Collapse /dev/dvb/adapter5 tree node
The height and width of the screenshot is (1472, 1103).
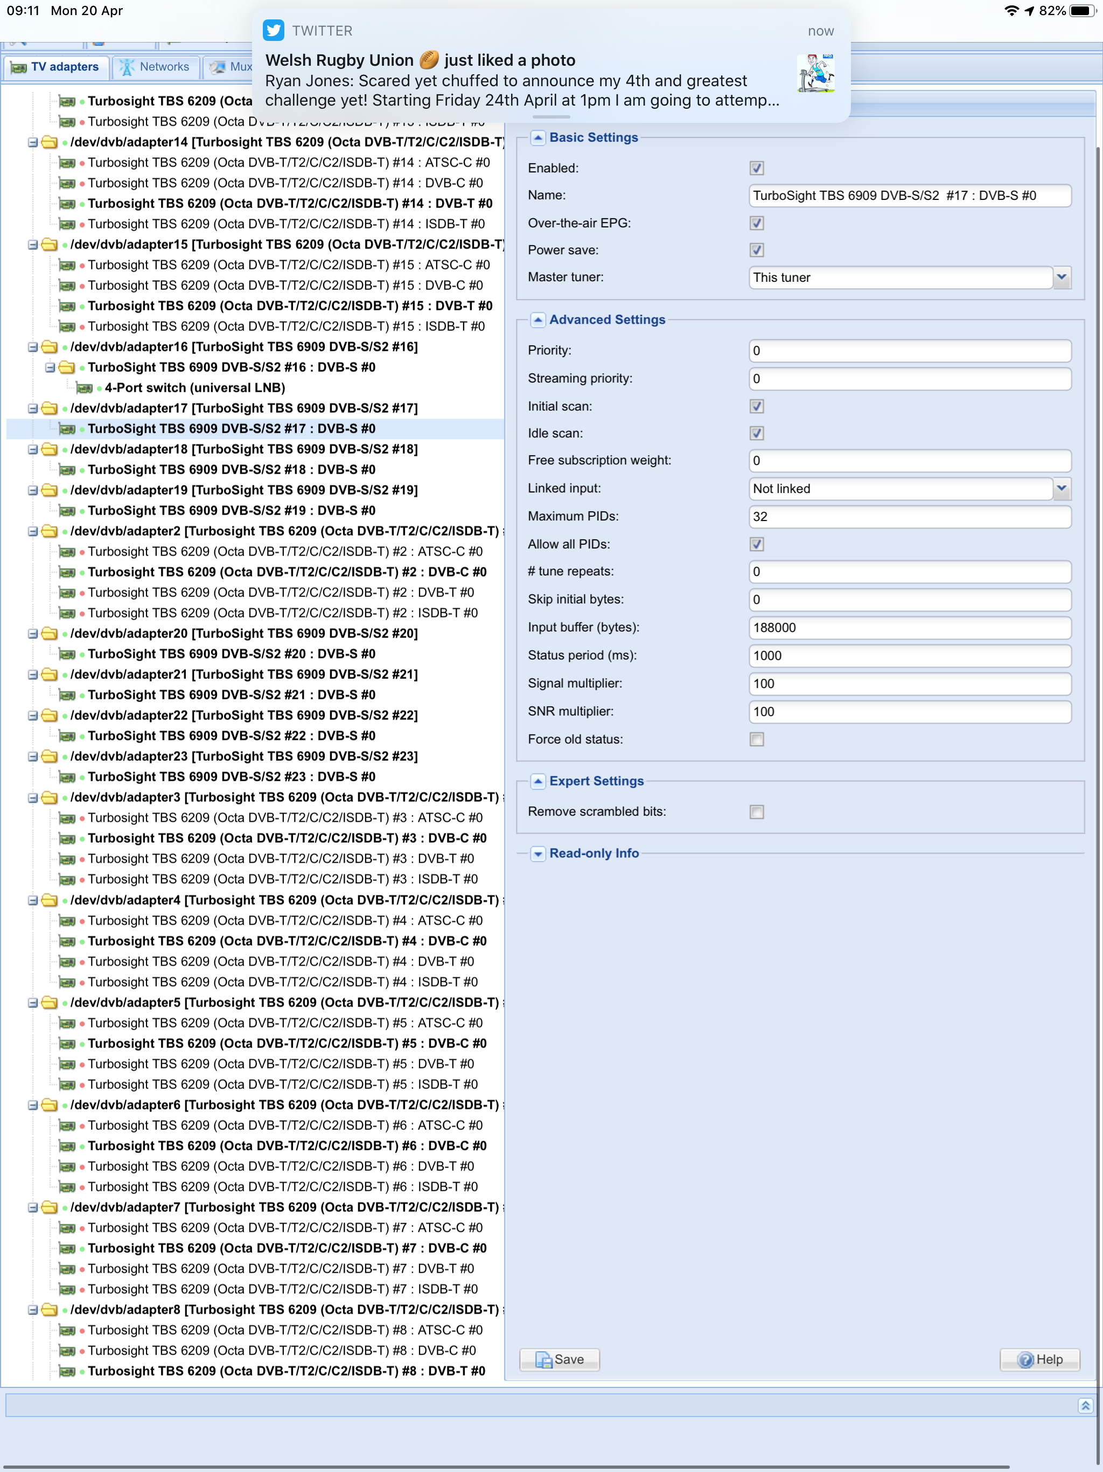pos(33,1003)
